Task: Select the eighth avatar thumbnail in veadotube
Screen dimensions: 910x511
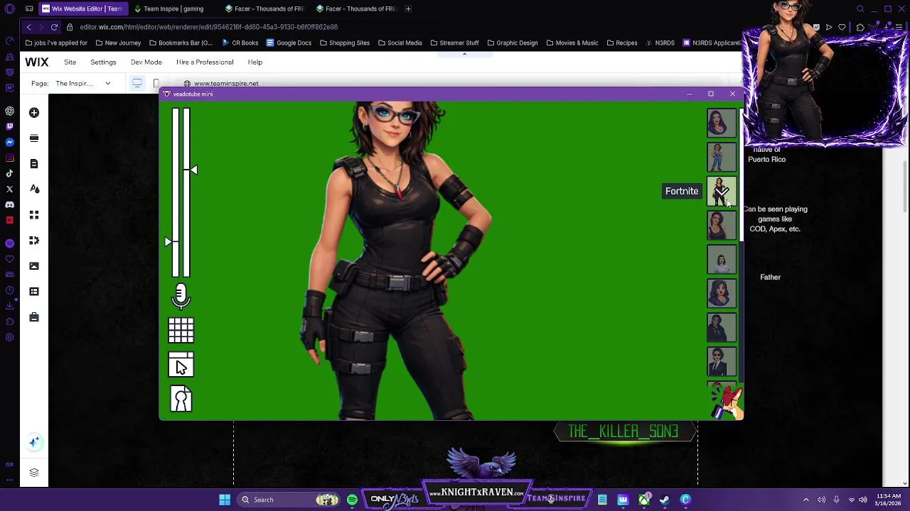Action: click(722, 361)
